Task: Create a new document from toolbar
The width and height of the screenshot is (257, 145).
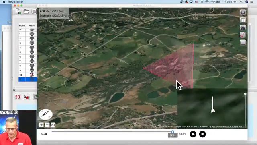Action: (18, 12)
